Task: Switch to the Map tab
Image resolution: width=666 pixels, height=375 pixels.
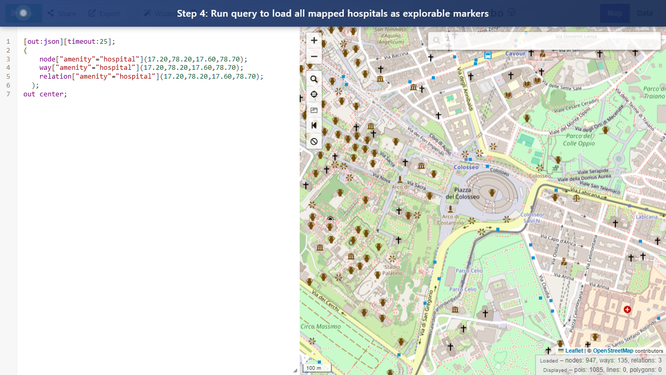Action: 614,12
